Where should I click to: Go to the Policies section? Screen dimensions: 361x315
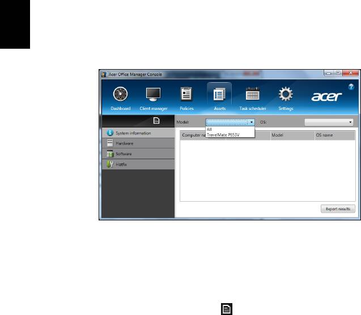click(x=186, y=96)
